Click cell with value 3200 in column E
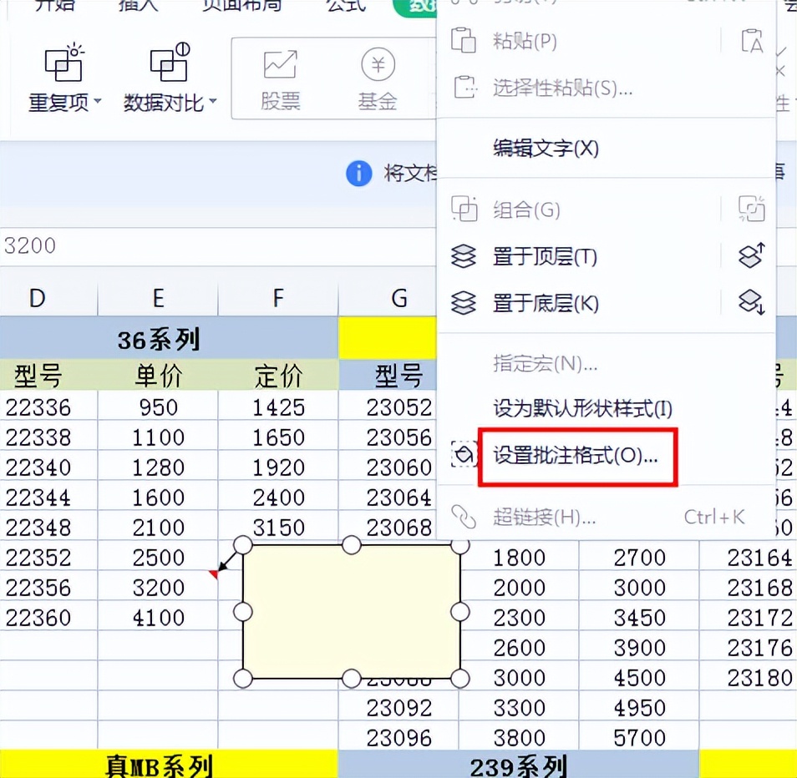This screenshot has width=797, height=778. tap(158, 587)
